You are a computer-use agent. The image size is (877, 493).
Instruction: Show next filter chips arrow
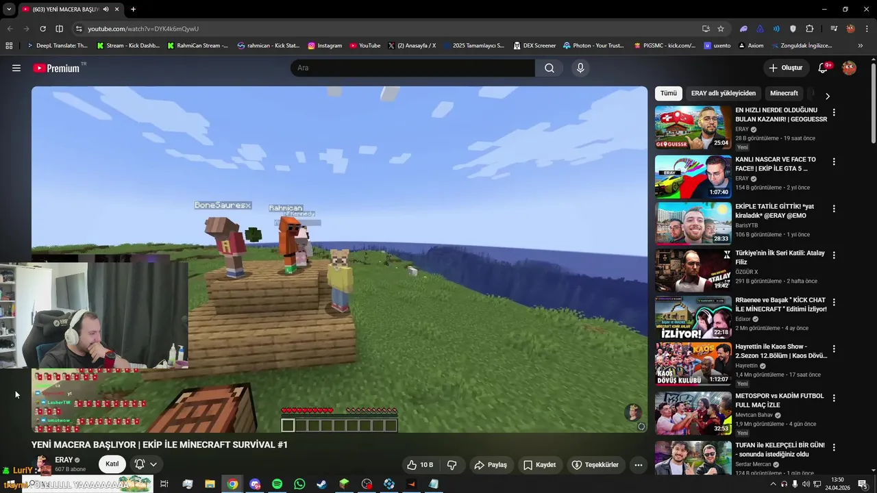827,96
